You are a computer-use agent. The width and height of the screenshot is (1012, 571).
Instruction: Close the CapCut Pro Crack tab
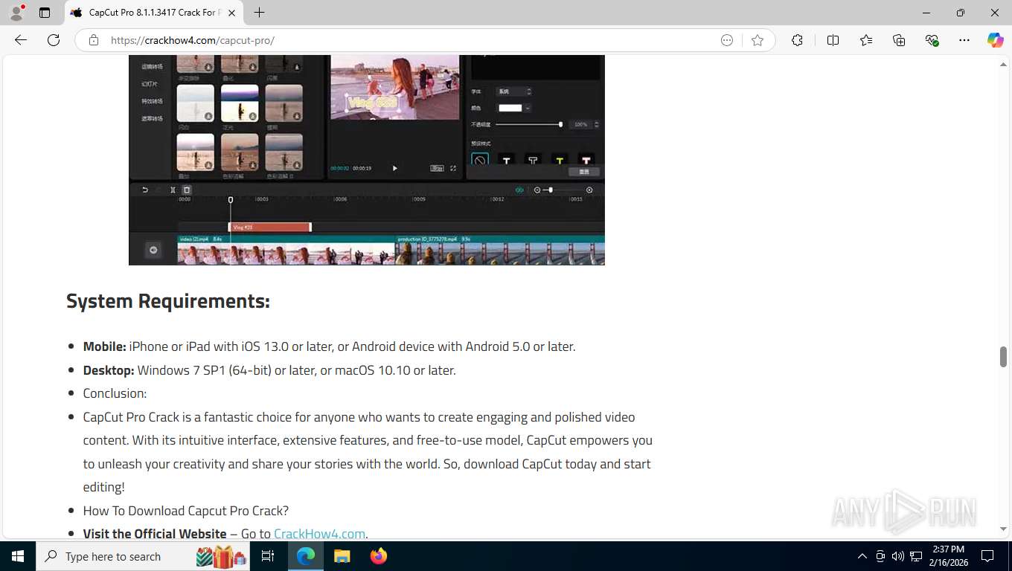(x=231, y=13)
